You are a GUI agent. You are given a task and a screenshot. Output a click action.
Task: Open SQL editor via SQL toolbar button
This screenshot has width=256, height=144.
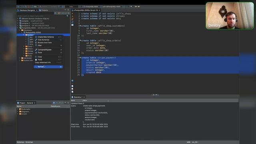tap(35, 6)
